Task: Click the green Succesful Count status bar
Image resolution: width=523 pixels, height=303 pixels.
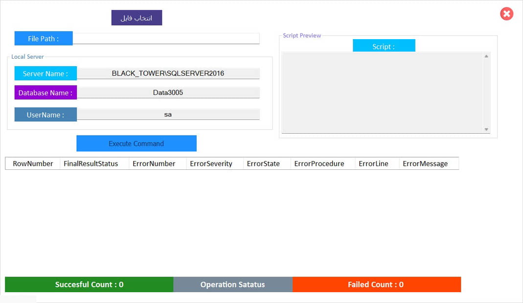Action: click(x=89, y=284)
